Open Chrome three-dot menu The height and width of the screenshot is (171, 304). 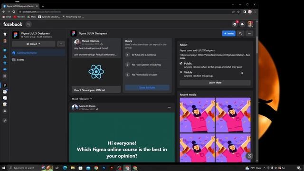tap(255, 12)
